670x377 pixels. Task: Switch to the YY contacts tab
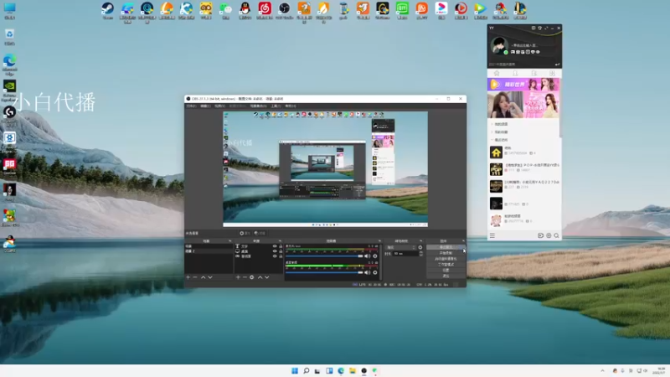tap(515, 74)
